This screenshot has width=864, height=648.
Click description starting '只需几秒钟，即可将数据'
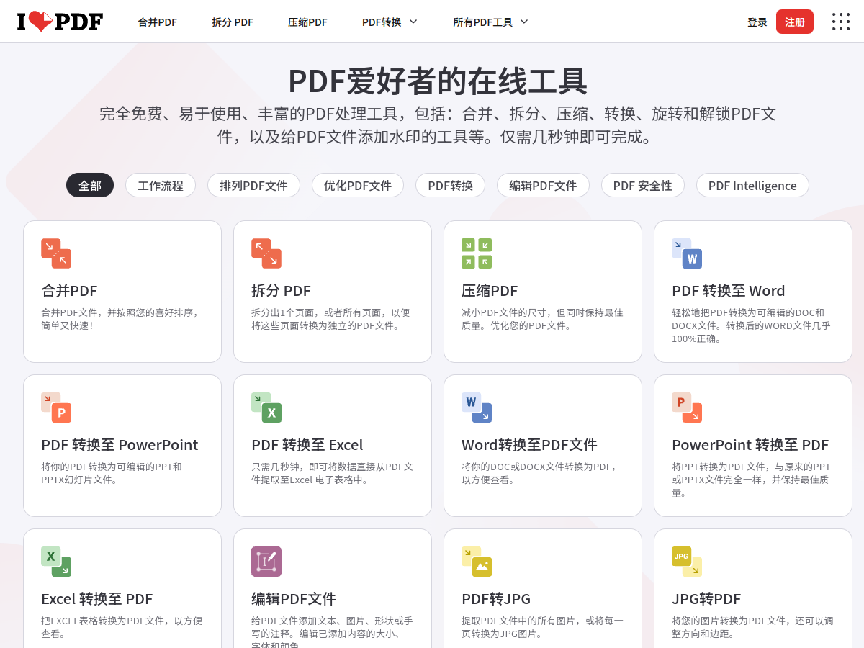pyautogui.click(x=332, y=473)
